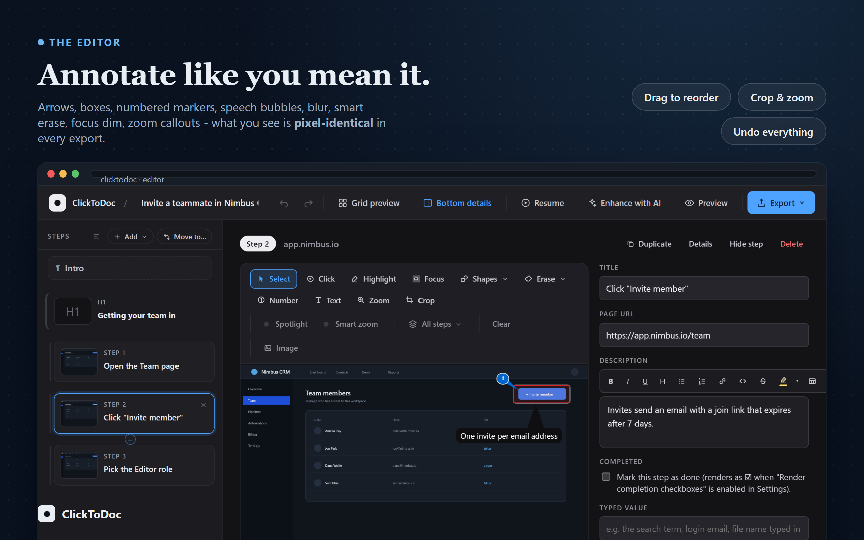Click the Move to... button
Viewport: 864px width, 540px height.
[184, 237]
